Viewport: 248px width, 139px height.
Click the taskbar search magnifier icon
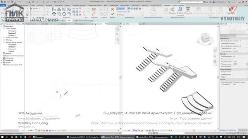tap(7, 137)
